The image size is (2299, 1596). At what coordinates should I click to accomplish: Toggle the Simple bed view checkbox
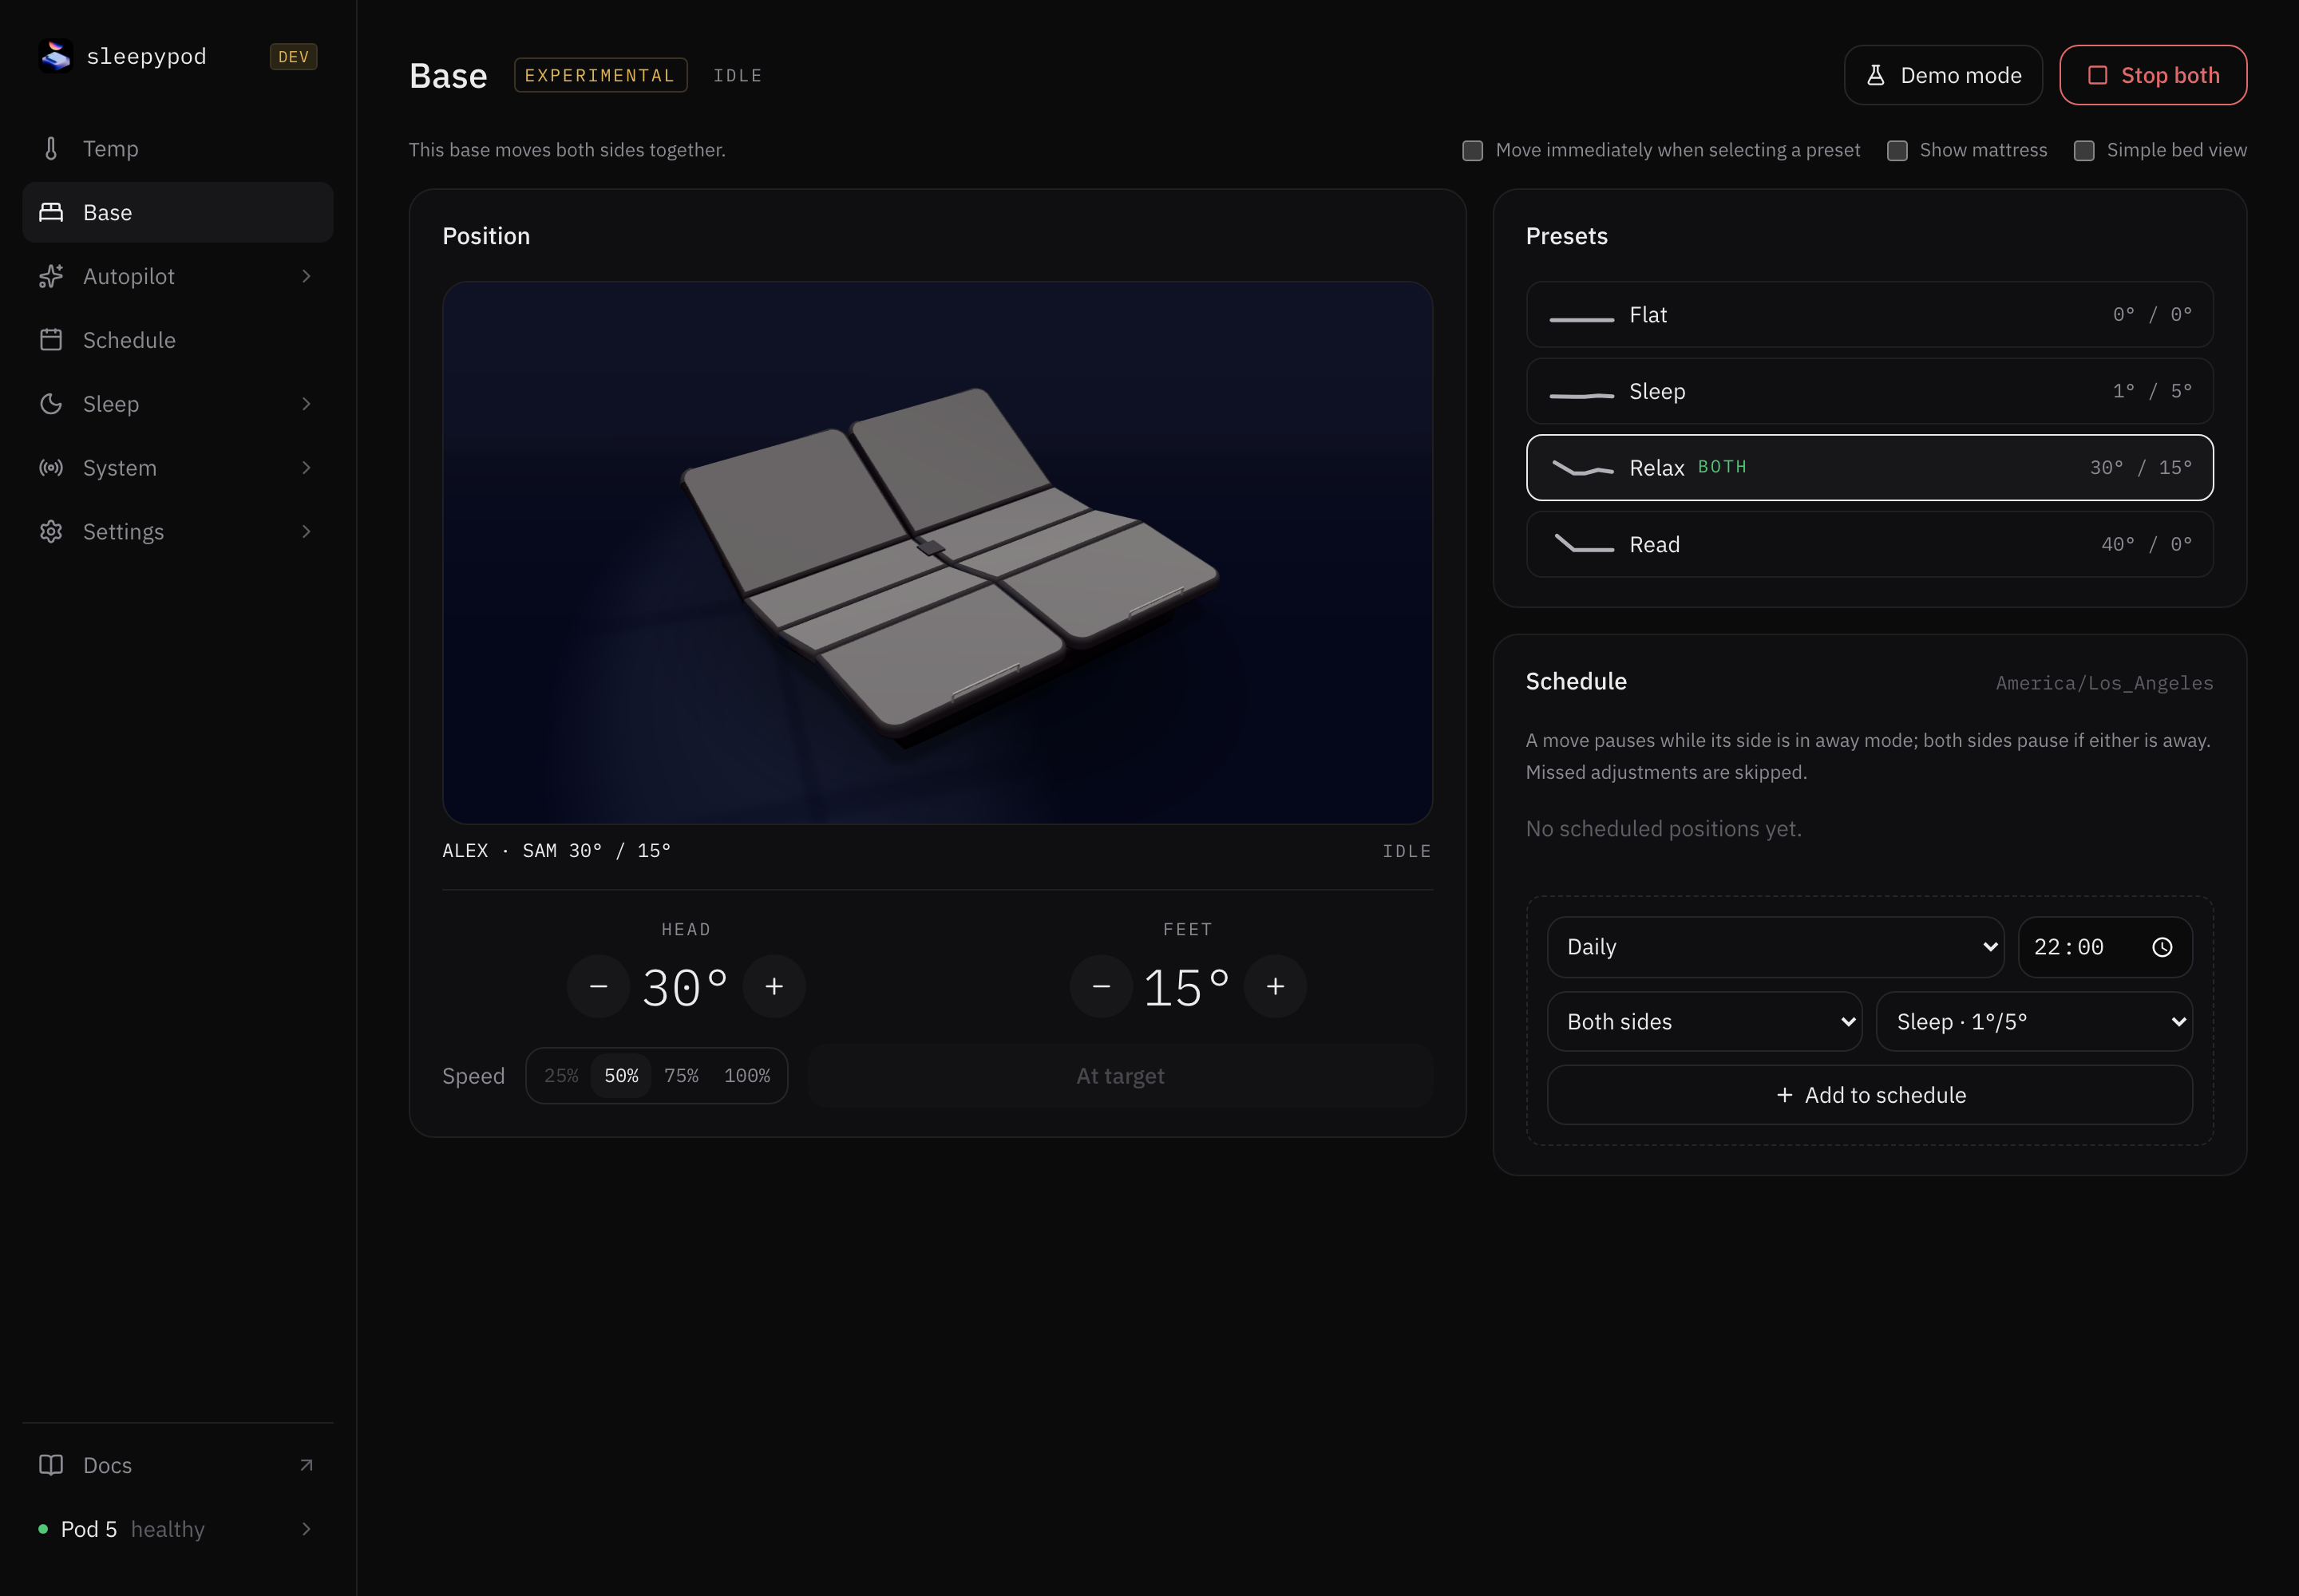(x=2084, y=150)
